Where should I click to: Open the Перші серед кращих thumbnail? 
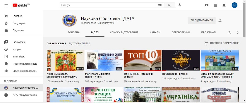pos(104,95)
